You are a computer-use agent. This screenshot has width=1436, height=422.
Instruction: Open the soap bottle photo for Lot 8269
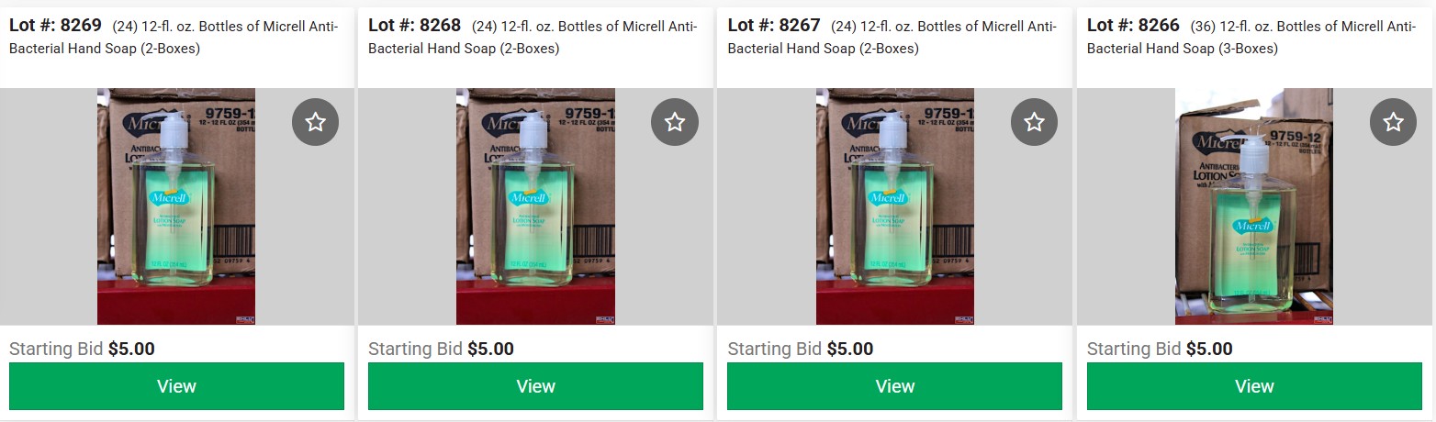point(176,206)
